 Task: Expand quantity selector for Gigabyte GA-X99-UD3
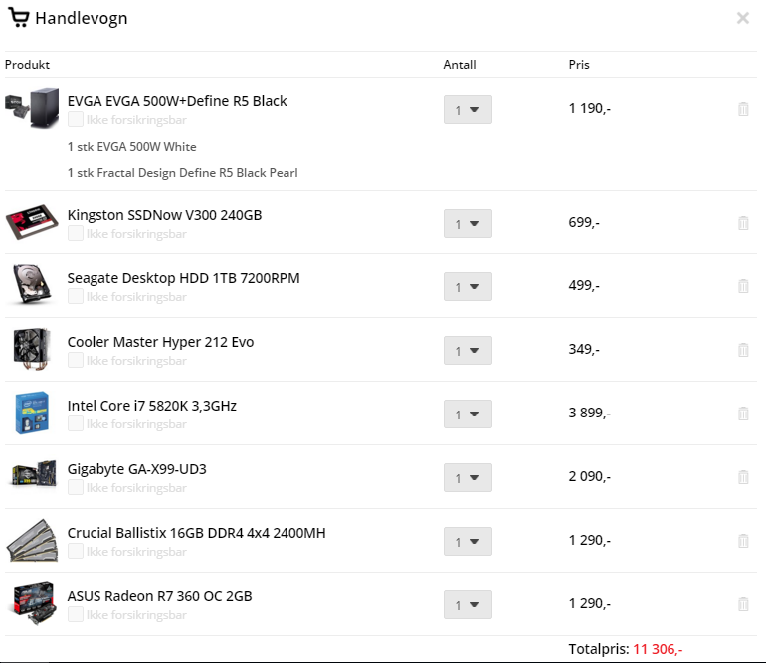468,477
